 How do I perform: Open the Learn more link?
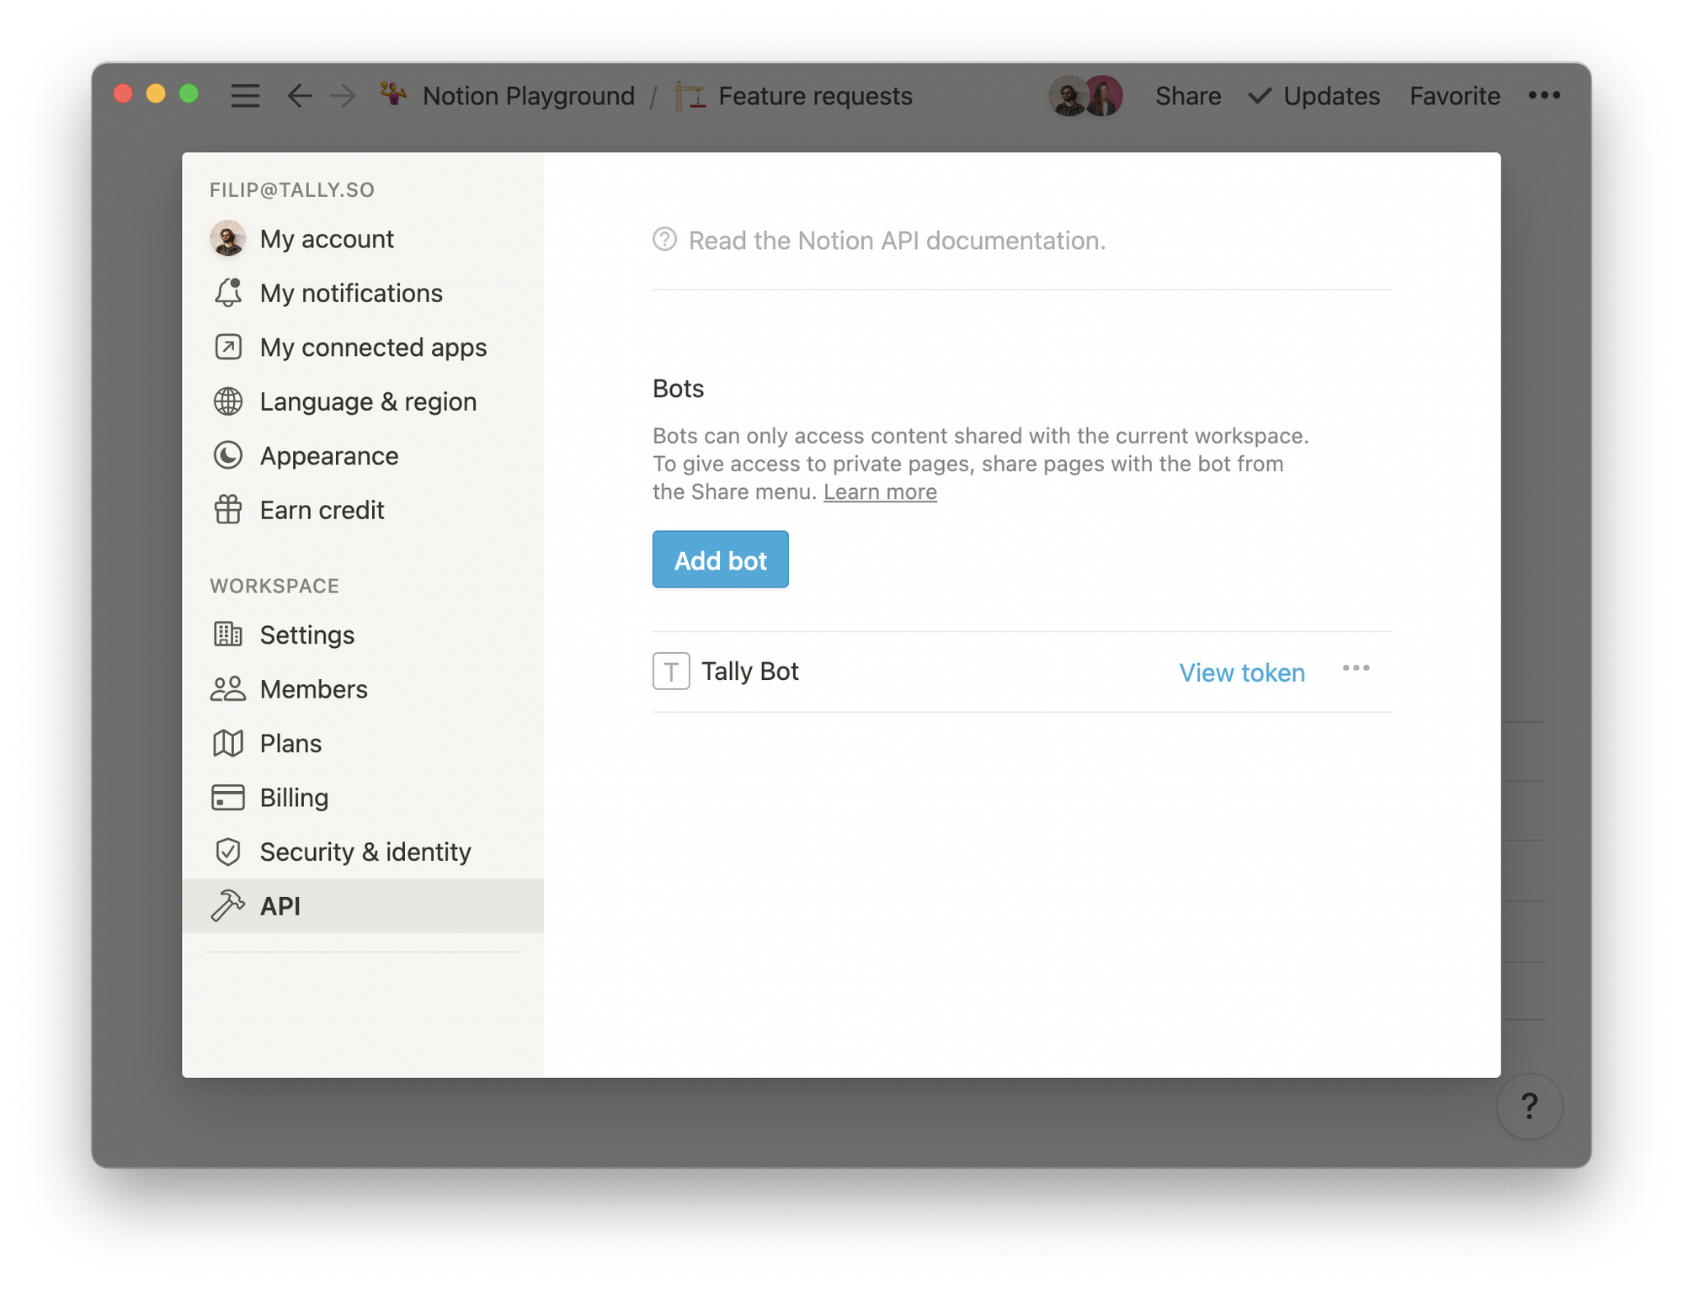[880, 491]
